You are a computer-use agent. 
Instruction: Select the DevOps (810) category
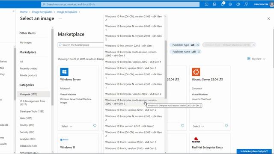[27, 125]
